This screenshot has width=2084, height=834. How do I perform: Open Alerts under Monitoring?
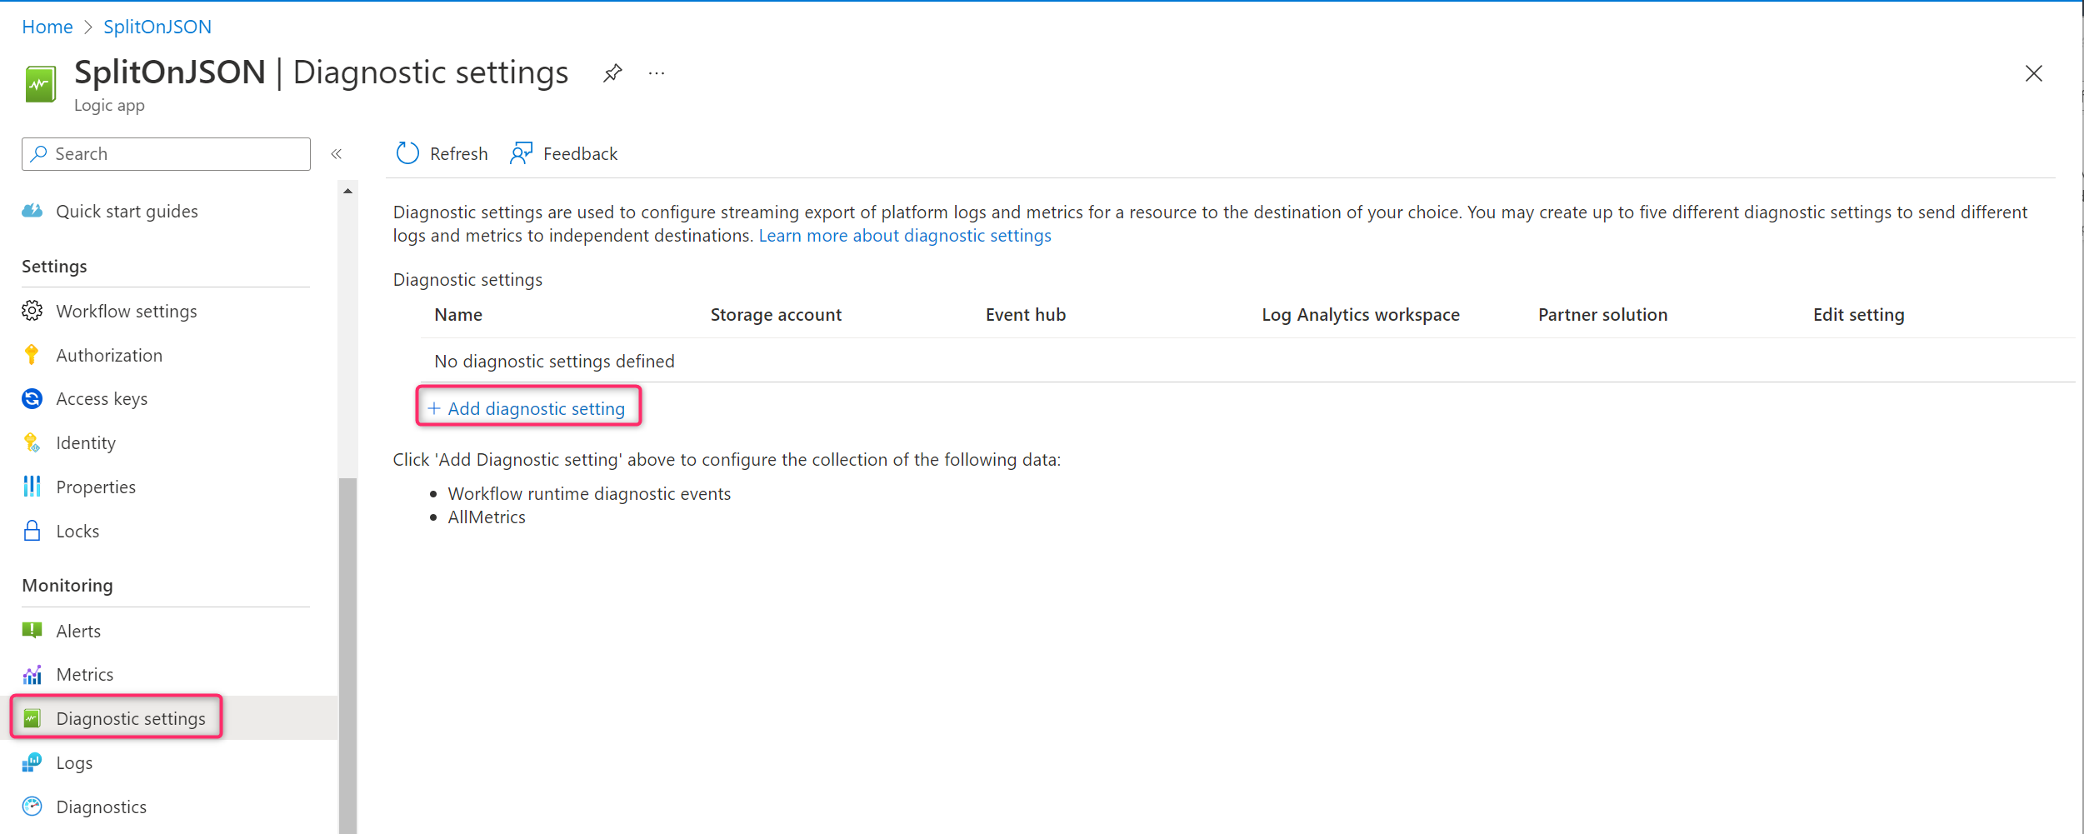(78, 632)
